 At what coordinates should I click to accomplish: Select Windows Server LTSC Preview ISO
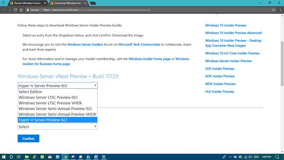(x=58, y=98)
